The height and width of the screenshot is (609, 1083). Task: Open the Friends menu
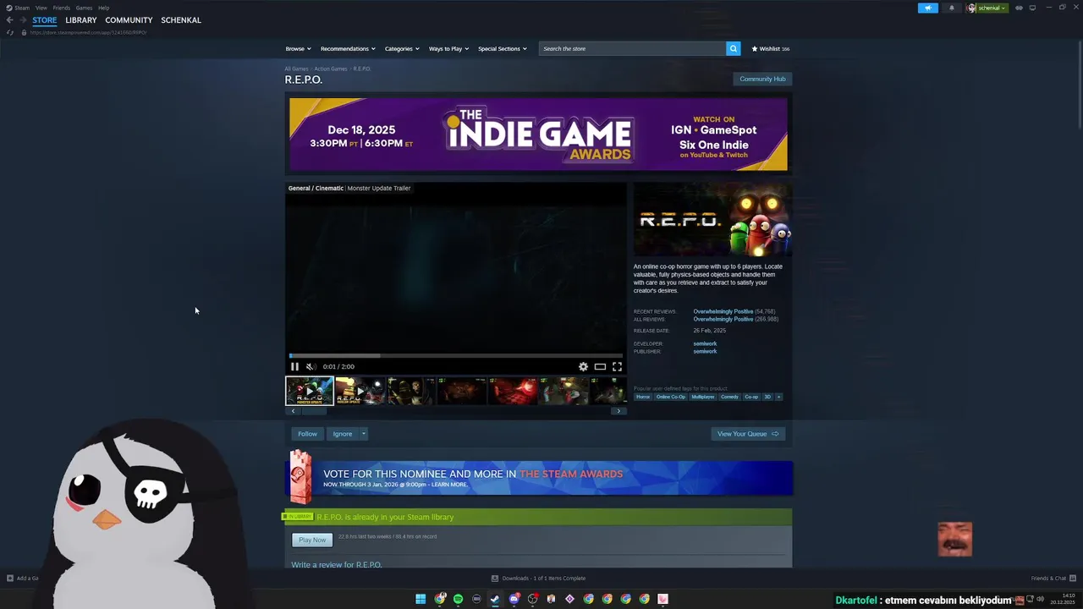(x=62, y=8)
